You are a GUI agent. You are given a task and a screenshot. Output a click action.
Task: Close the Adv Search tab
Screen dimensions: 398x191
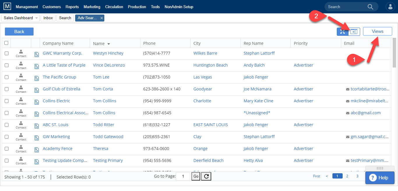(x=102, y=18)
